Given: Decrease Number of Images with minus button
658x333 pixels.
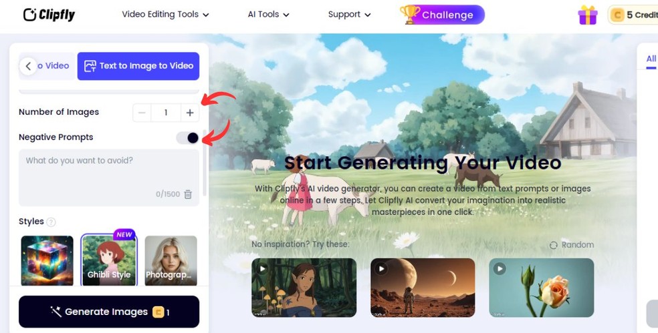Looking at the screenshot, I should click(142, 113).
